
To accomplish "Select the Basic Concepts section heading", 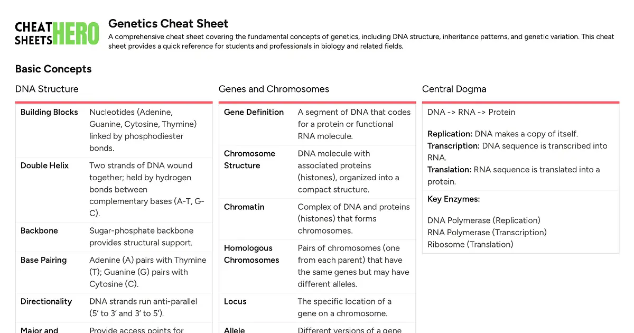I will [x=53, y=69].
